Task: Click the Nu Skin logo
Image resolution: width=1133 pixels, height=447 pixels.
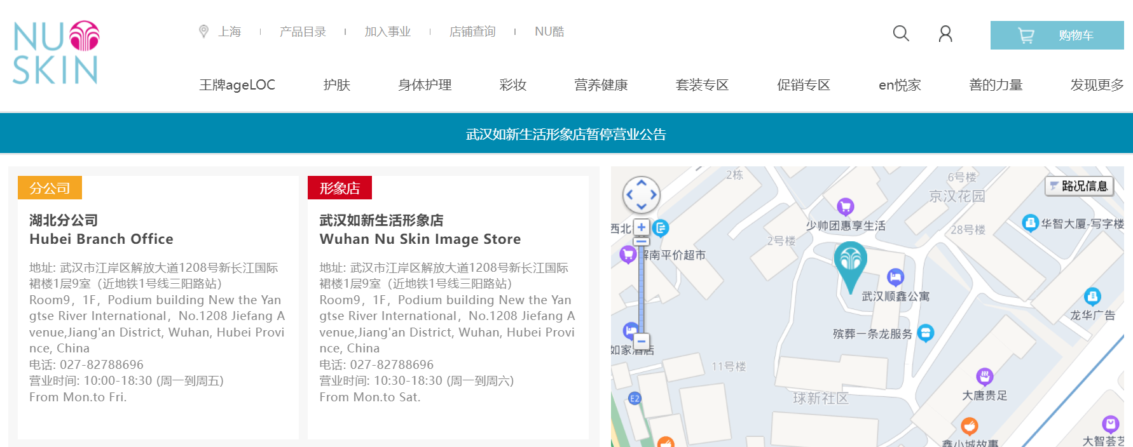Action: (55, 53)
